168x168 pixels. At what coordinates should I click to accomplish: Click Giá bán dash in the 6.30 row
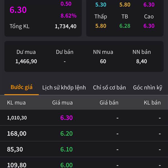[x=117, y=118]
